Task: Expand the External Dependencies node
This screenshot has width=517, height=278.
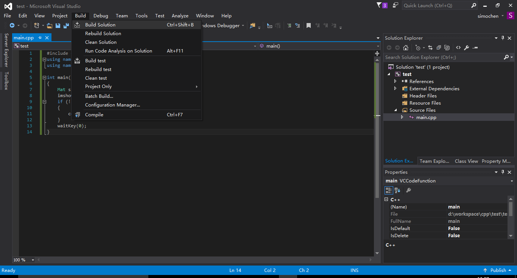Action: click(x=396, y=89)
